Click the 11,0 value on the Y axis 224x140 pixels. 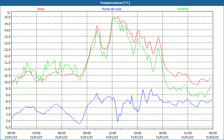(7, 69)
